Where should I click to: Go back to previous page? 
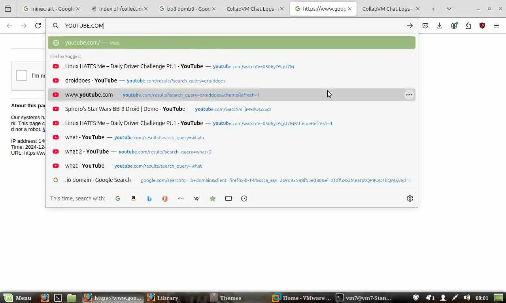[x=9, y=26]
